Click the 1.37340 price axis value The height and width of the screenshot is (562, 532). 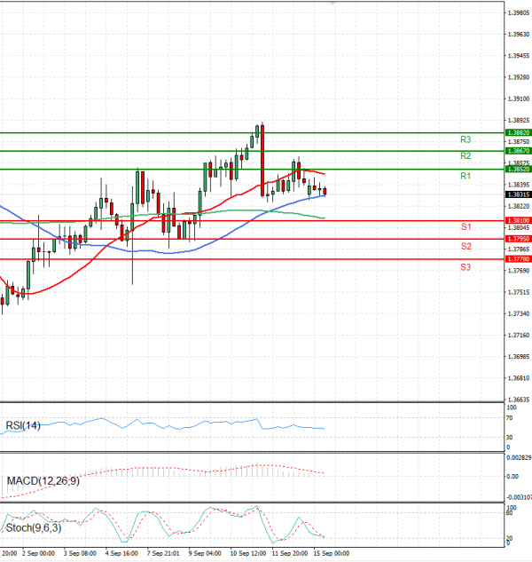tap(519, 313)
